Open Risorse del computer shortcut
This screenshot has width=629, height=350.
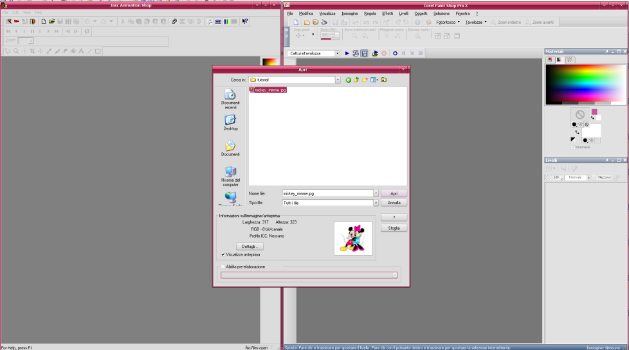(230, 176)
